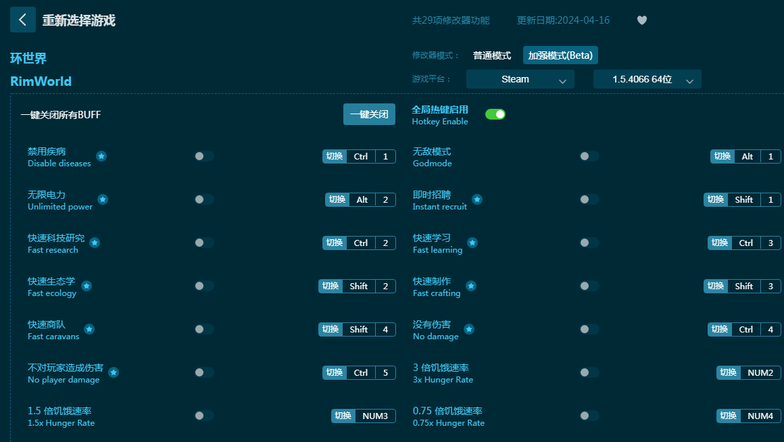Click star badge next to Instant recruit
784x442 pixels.
tap(477, 199)
